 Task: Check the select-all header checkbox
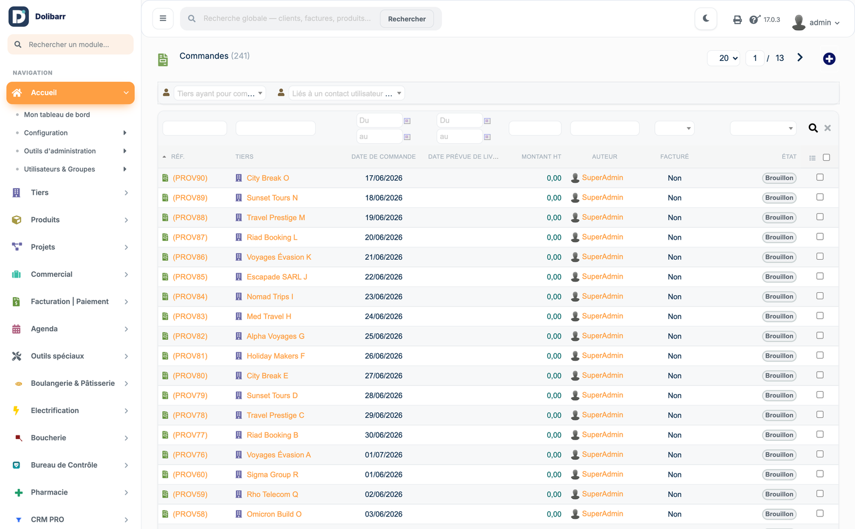(x=827, y=157)
